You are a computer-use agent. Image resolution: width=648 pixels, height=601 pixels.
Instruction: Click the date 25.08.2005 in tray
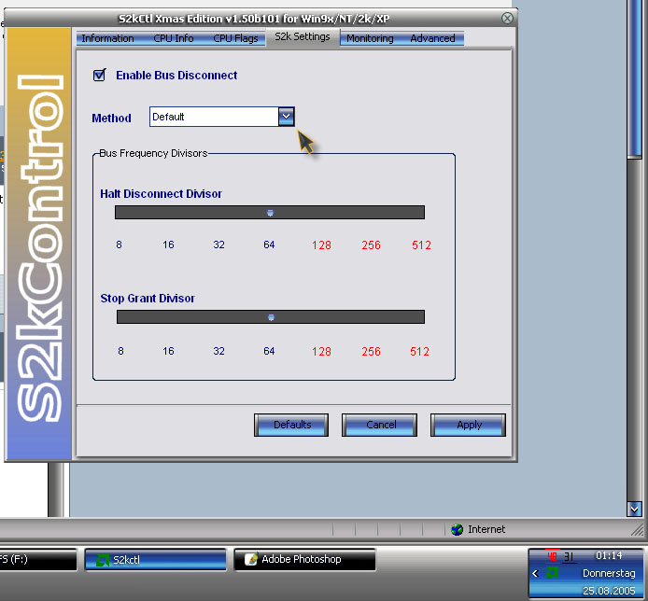pyautogui.click(x=609, y=591)
